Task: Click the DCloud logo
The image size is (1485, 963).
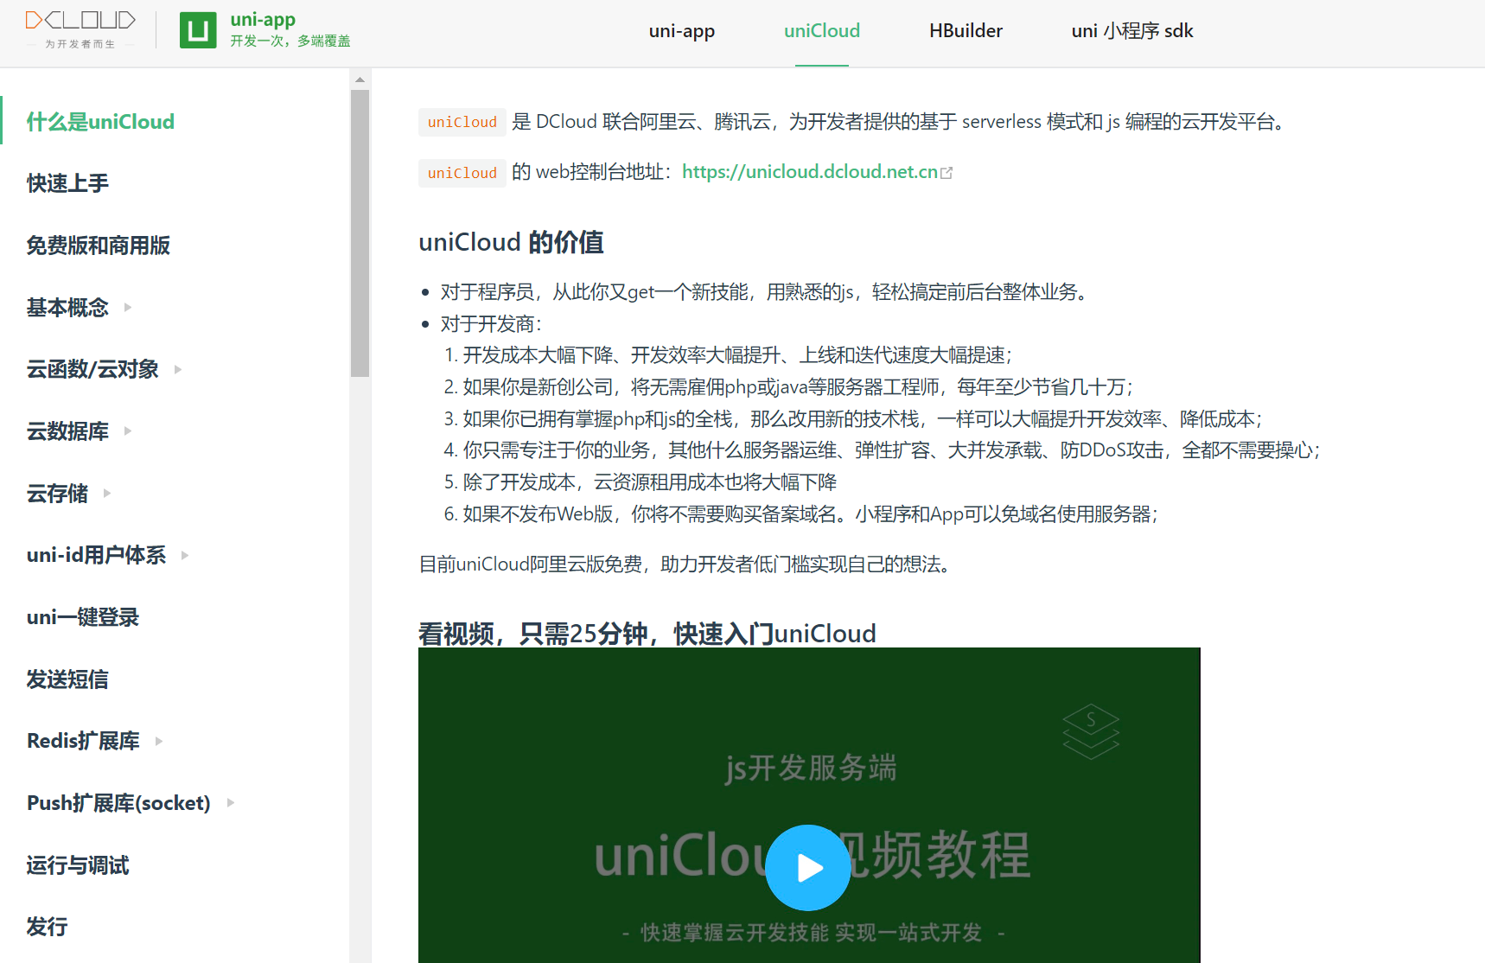Action: coord(80,29)
